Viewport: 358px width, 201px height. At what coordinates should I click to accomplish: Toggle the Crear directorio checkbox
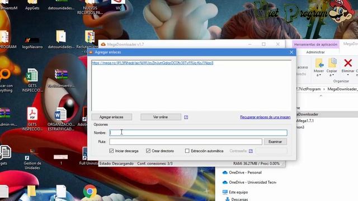click(148, 151)
